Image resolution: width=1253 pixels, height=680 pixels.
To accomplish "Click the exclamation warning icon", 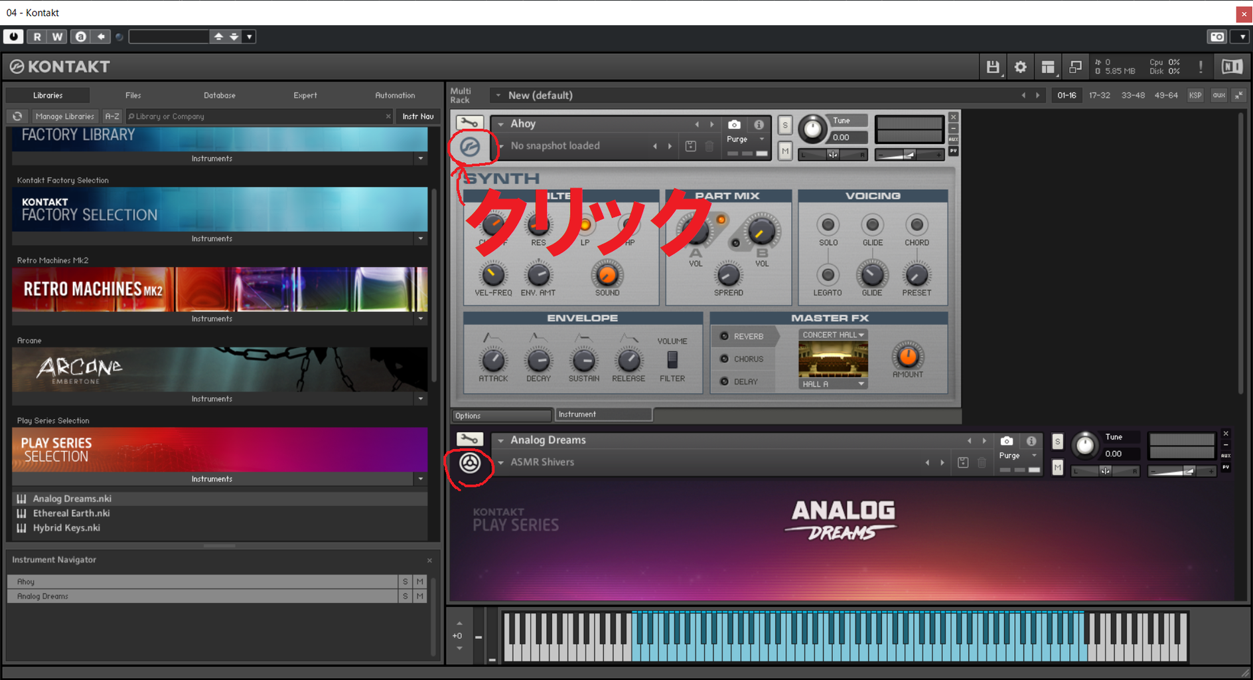I will click(x=1201, y=66).
